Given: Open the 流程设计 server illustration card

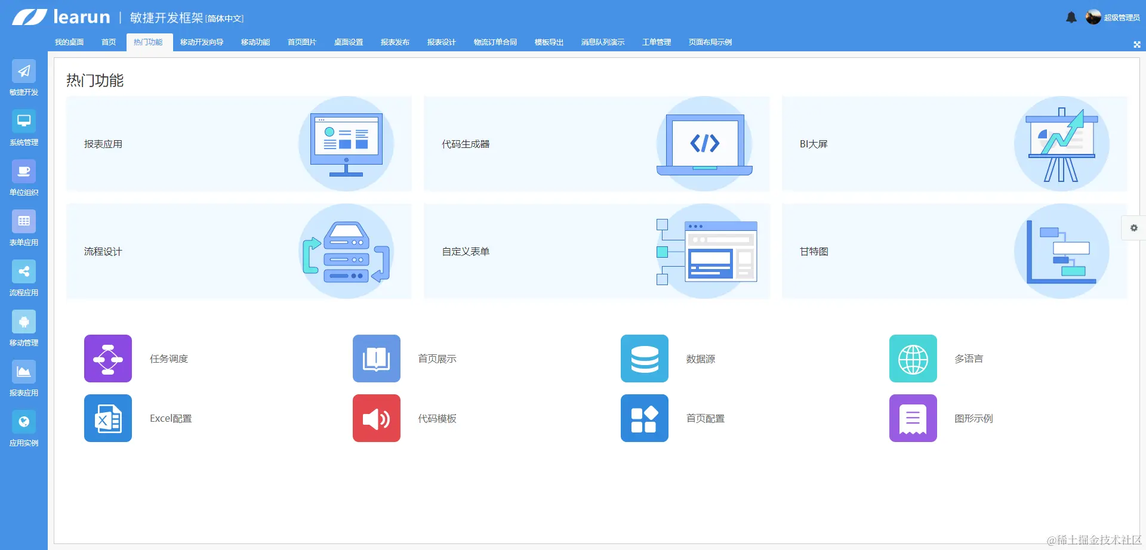Looking at the screenshot, I should [x=239, y=251].
